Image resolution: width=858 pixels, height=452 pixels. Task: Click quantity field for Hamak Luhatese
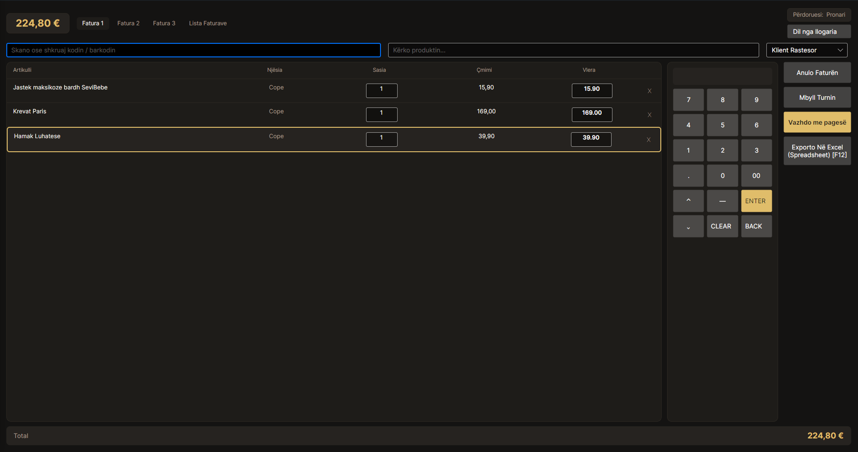coord(382,140)
